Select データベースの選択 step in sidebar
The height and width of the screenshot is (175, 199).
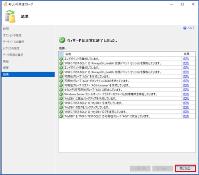click(14, 42)
